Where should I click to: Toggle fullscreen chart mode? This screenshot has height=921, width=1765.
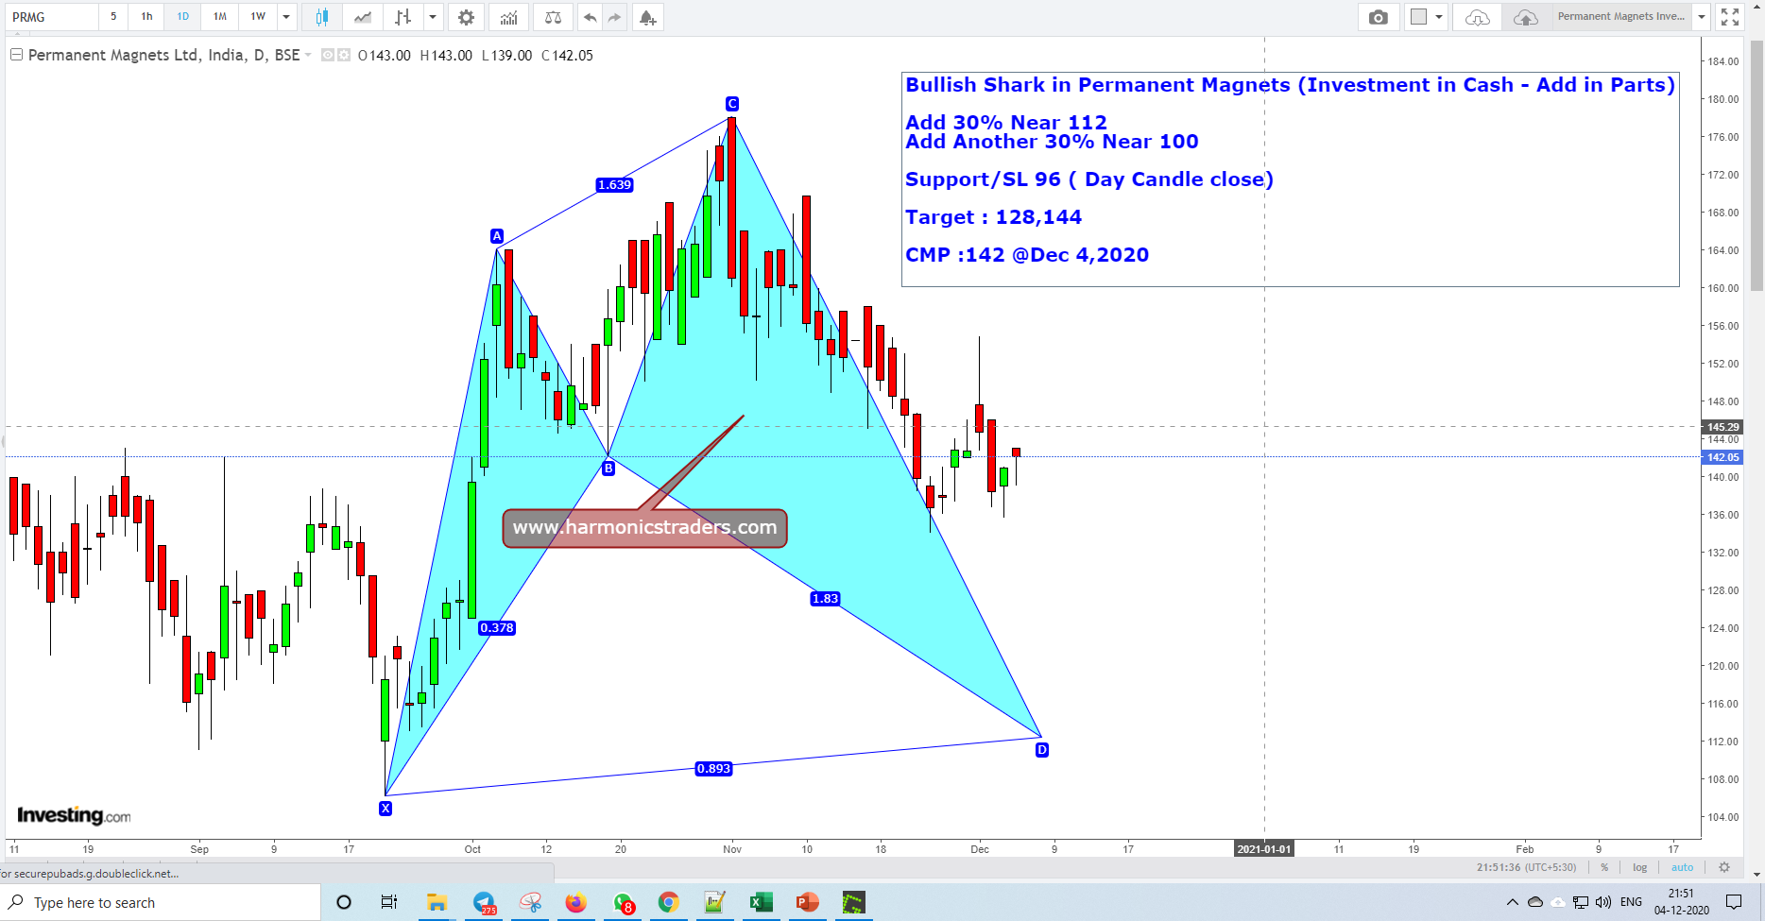point(1730,17)
